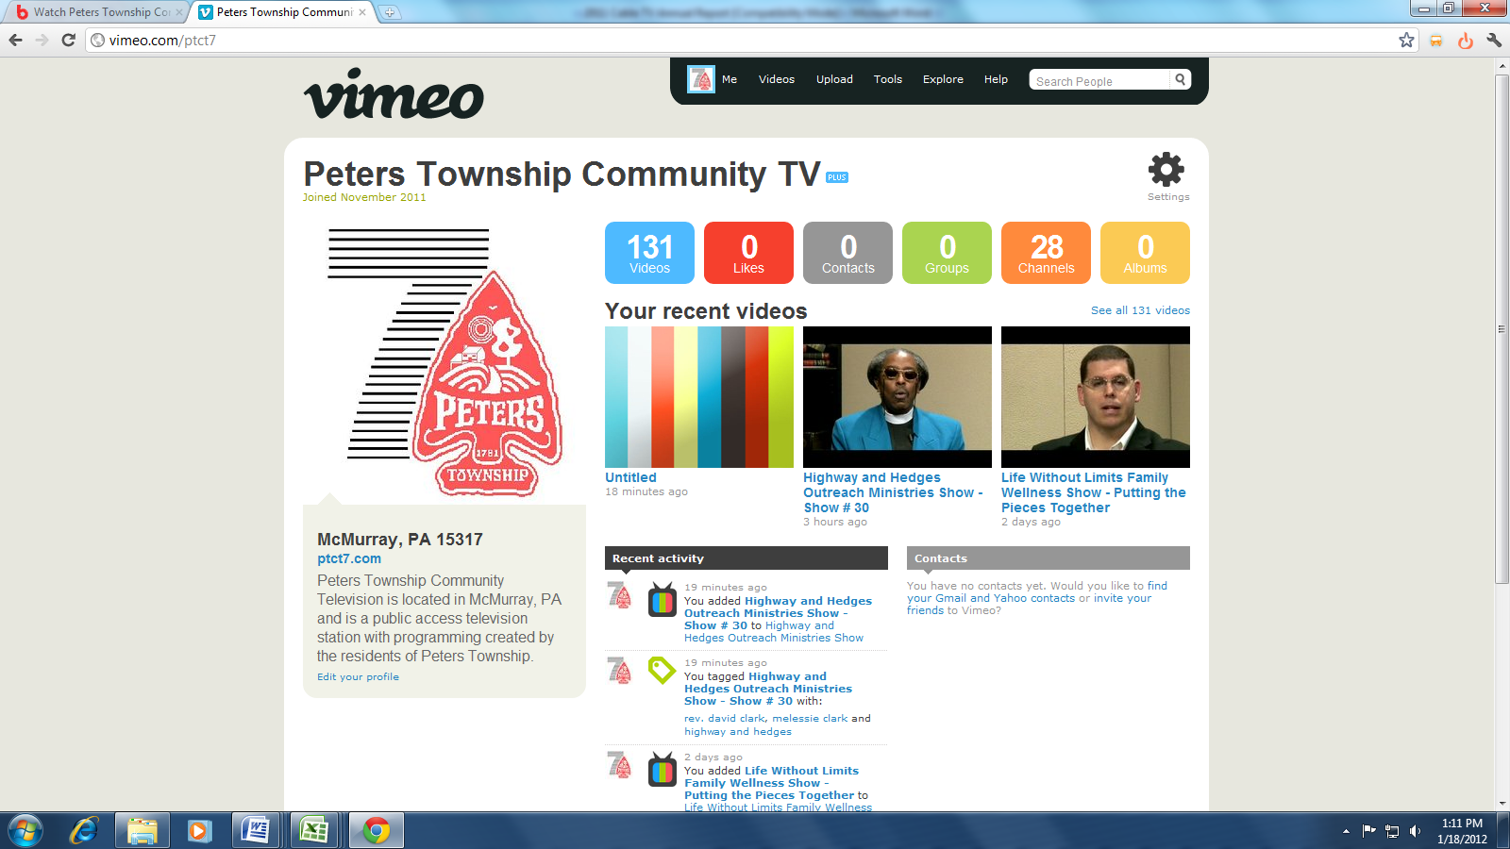Click the yellow extension icon beside the star
Screen dimensions: 1510x849
1435,41
